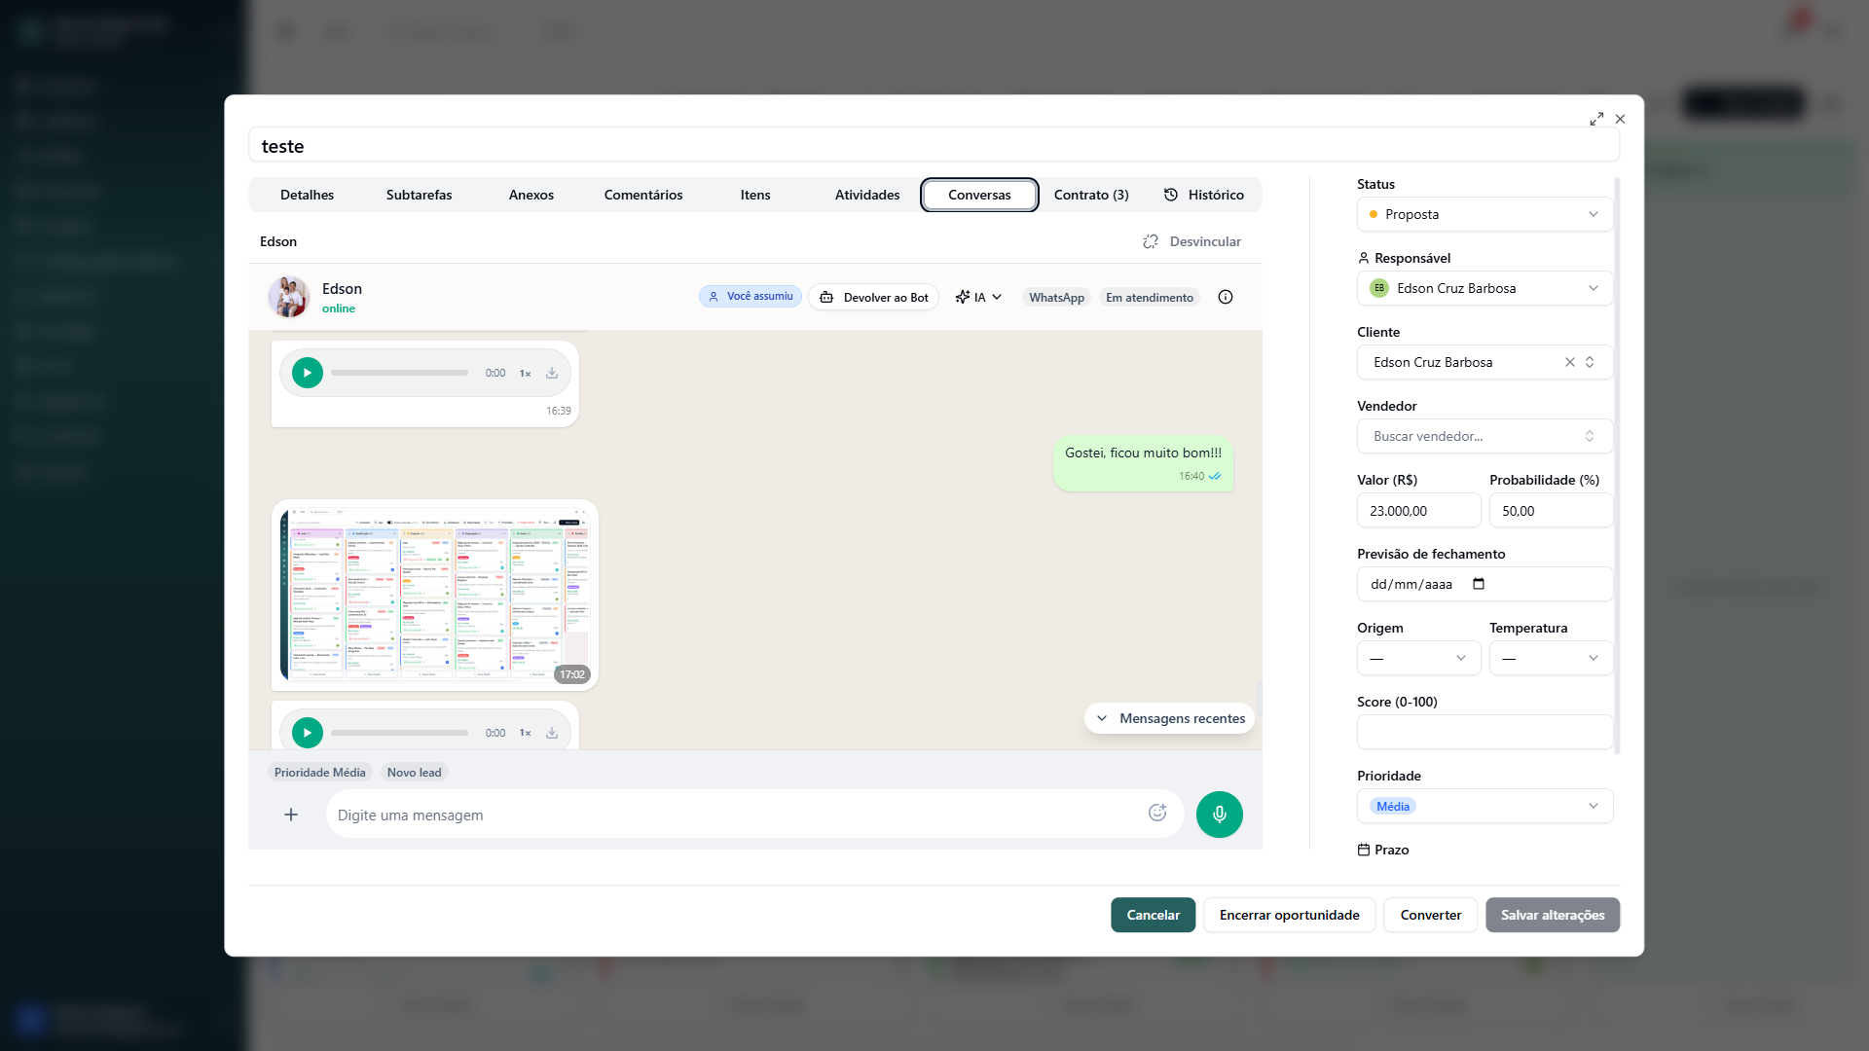The width and height of the screenshot is (1869, 1051).
Task: Open the Responsável dropdown
Action: click(x=1484, y=288)
